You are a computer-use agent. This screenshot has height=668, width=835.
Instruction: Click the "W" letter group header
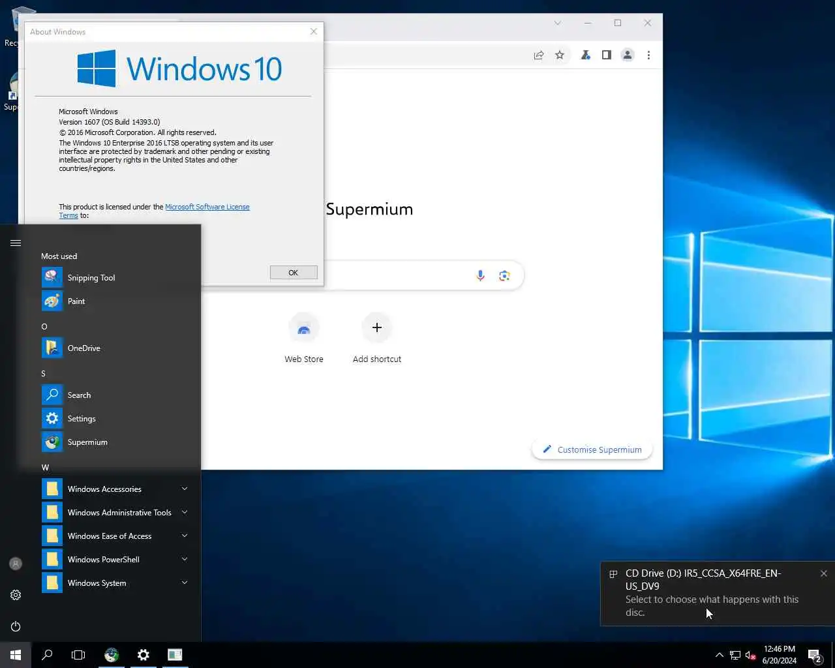pos(45,467)
